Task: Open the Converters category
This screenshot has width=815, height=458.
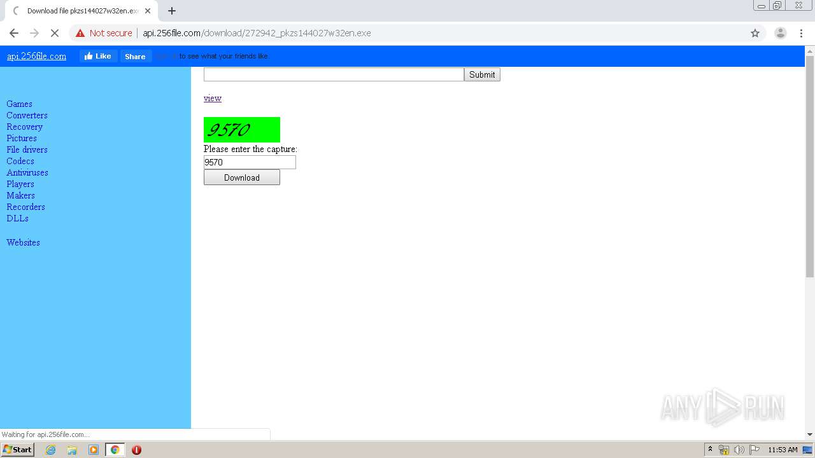Action: (x=27, y=115)
